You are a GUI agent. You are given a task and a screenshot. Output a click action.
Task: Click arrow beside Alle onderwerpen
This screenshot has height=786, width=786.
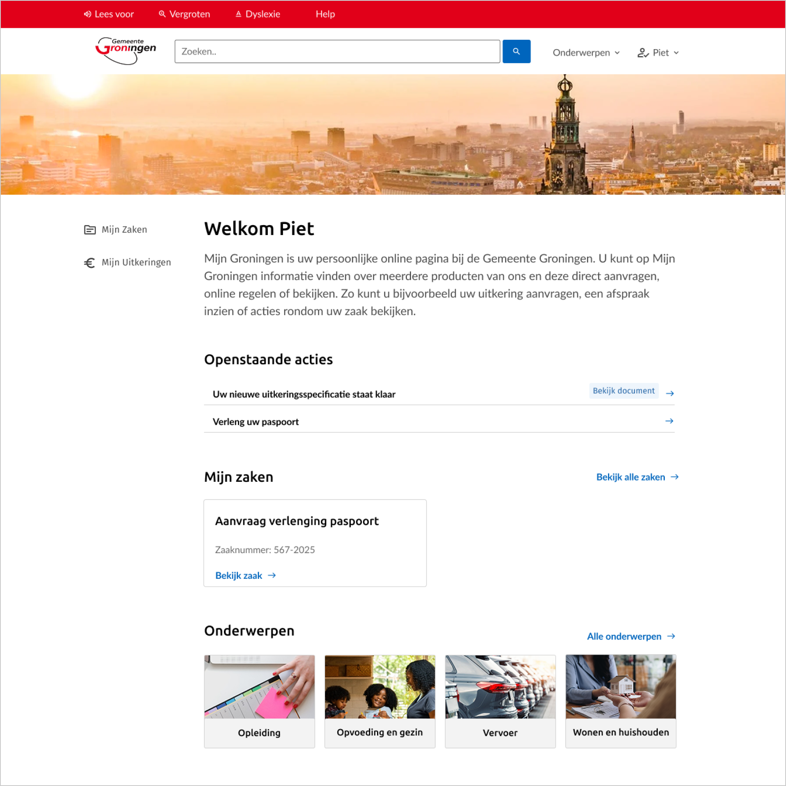pos(671,636)
